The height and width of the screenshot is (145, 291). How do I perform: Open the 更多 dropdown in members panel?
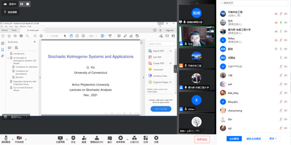pyautogui.click(x=273, y=138)
